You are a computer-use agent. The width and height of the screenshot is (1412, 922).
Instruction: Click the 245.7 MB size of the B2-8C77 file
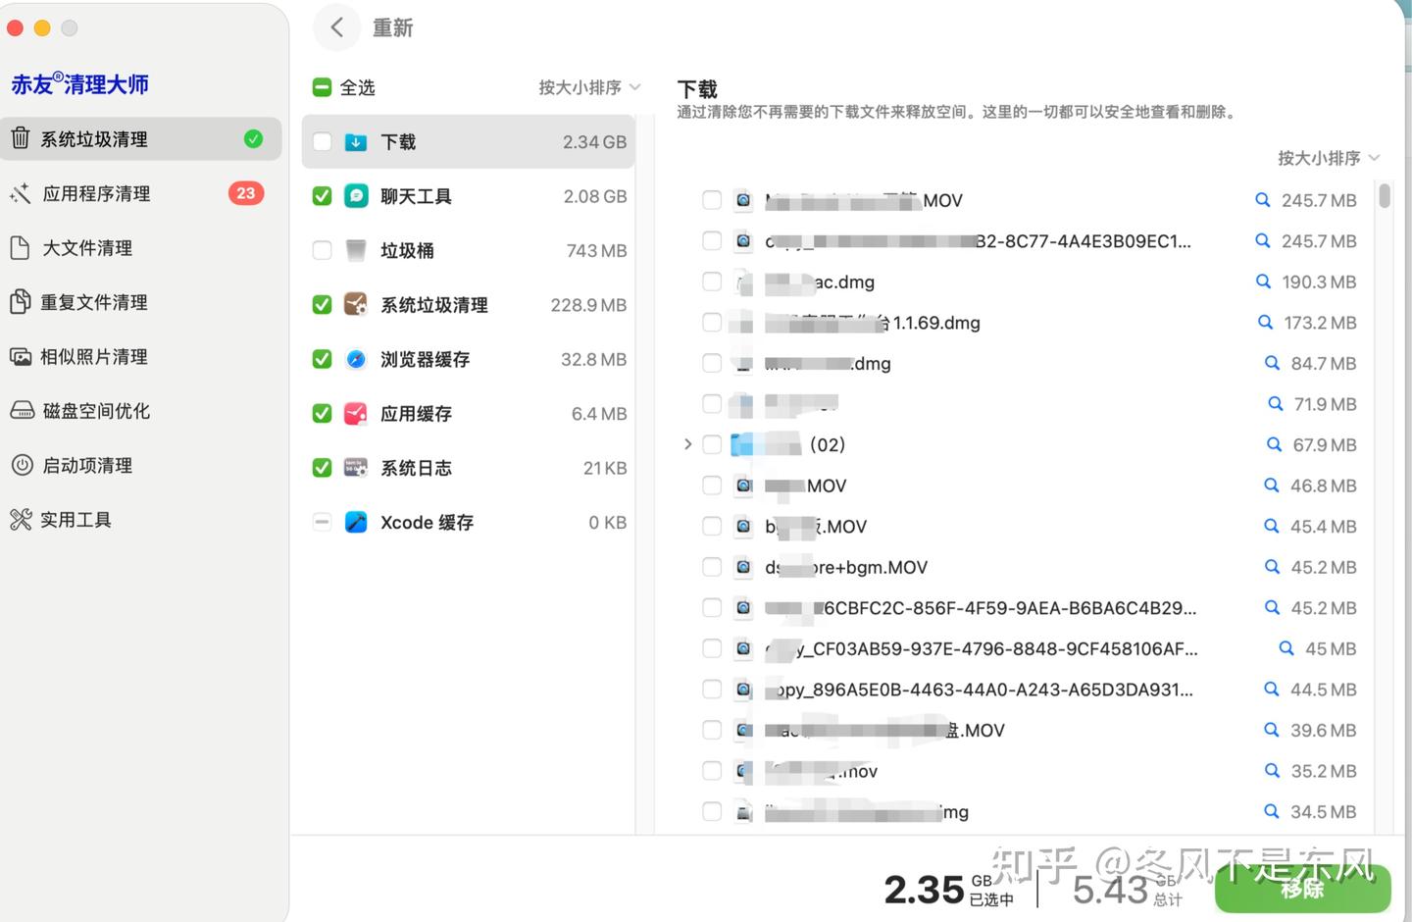pyautogui.click(x=1319, y=241)
